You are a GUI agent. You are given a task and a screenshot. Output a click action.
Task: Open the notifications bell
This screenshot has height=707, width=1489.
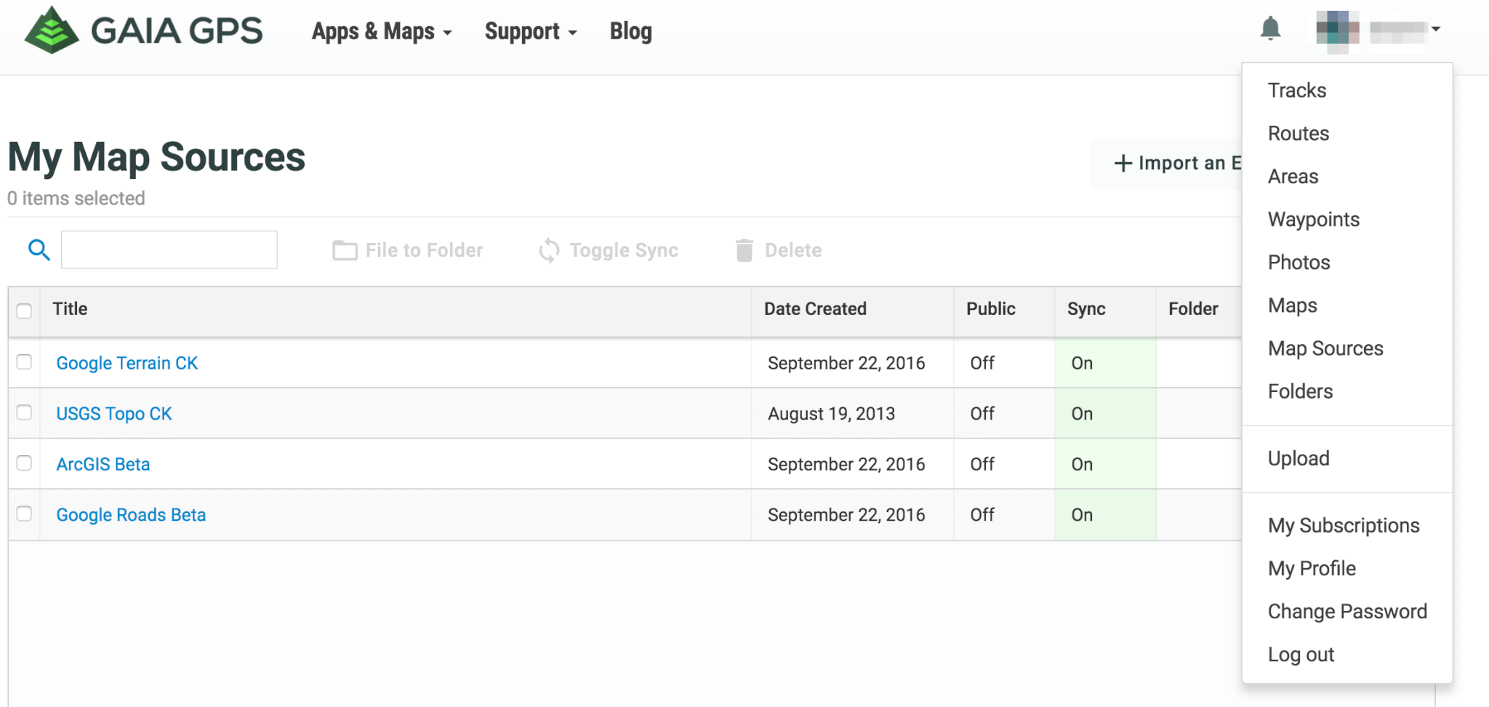(1270, 29)
